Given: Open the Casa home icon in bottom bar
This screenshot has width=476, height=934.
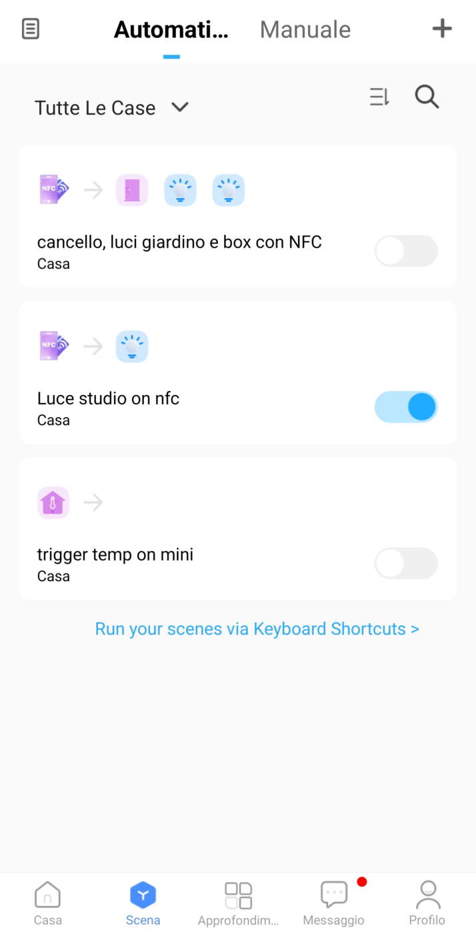Looking at the screenshot, I should [47, 902].
